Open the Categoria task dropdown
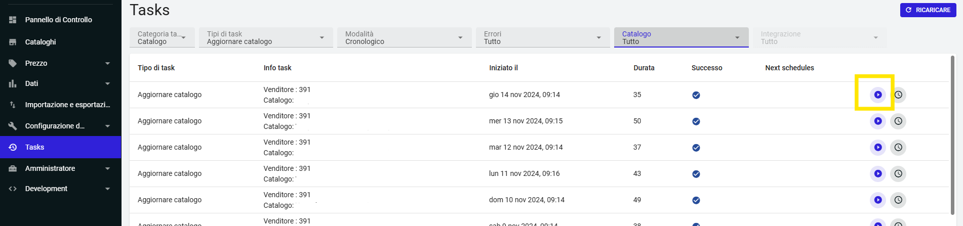 point(162,37)
